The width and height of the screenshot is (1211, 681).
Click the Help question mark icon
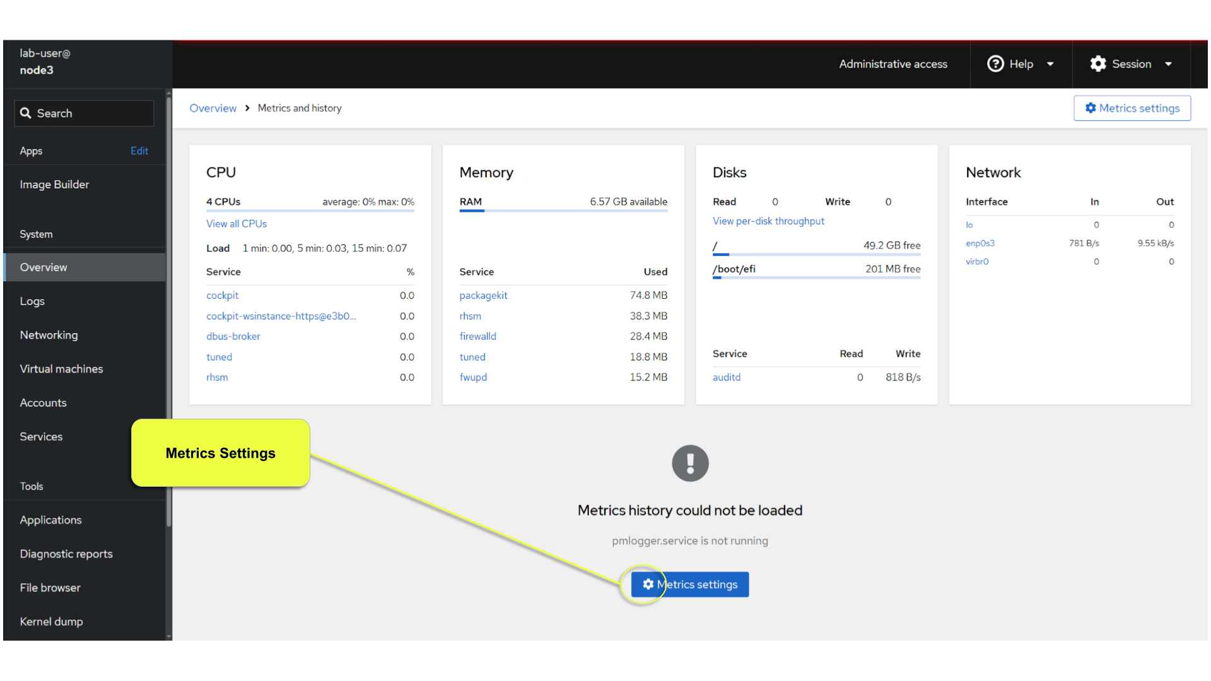coord(995,64)
